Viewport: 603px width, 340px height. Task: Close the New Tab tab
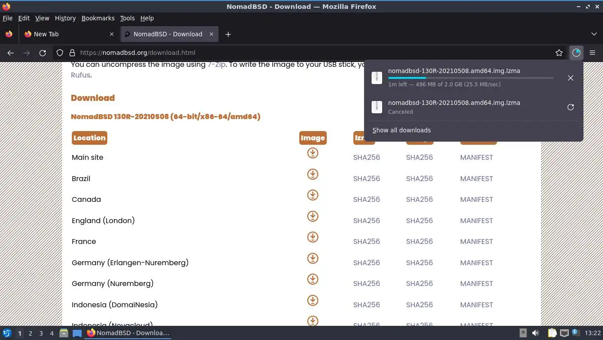(112, 34)
